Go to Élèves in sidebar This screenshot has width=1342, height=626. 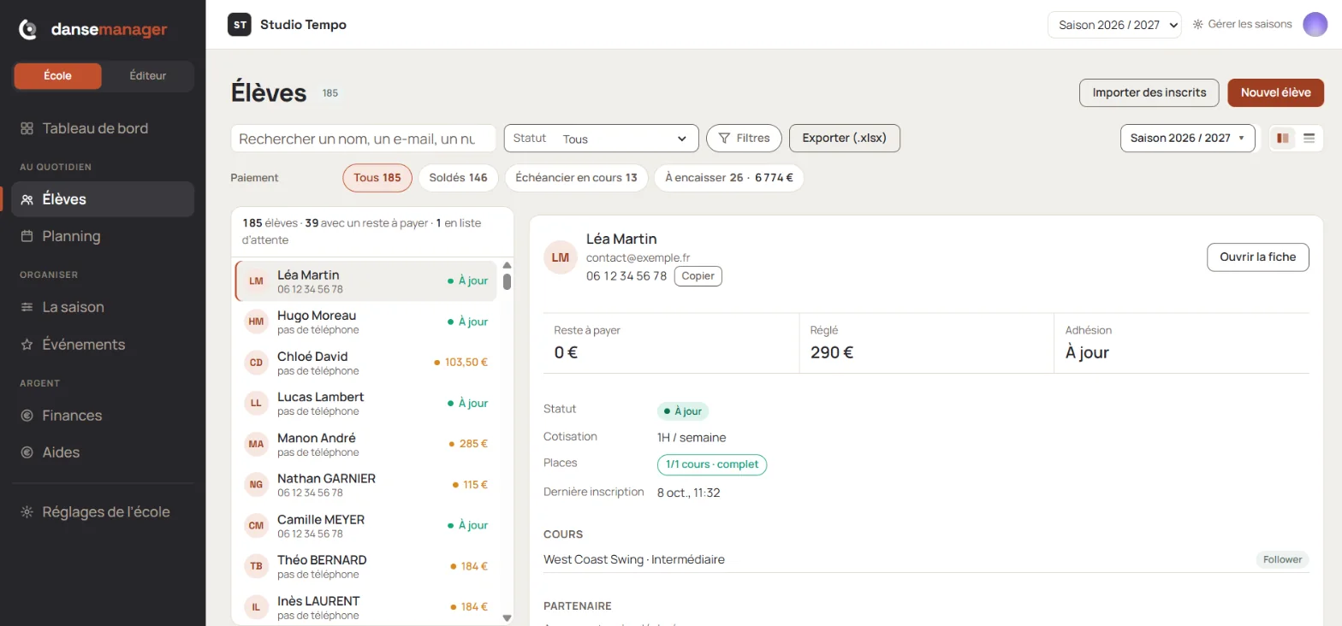(103, 199)
